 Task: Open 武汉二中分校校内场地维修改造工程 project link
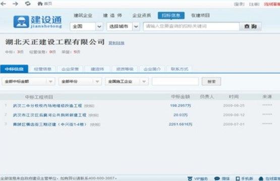coord(47,106)
